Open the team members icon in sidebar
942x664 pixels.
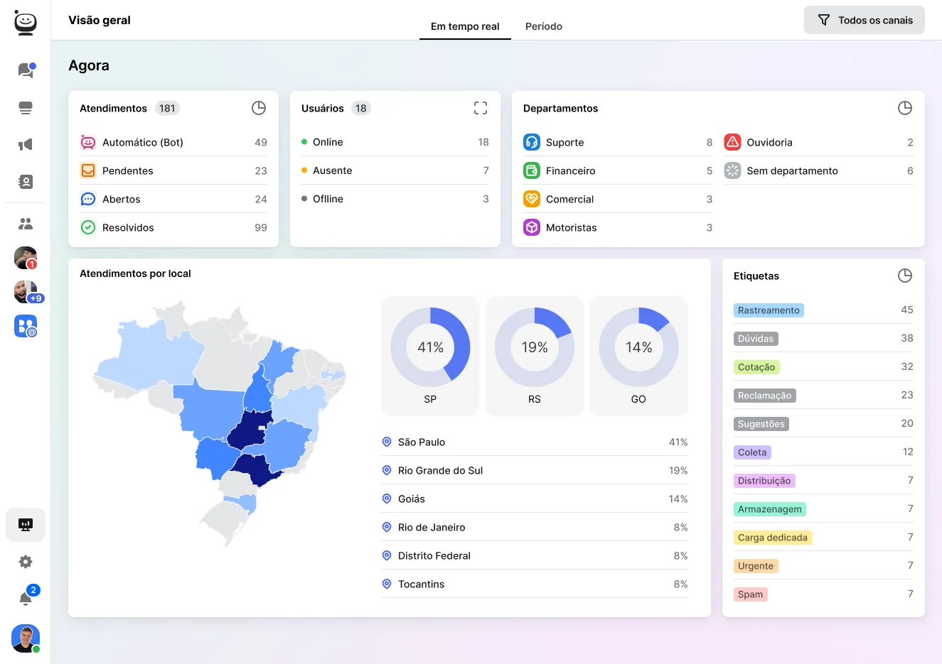[26, 224]
